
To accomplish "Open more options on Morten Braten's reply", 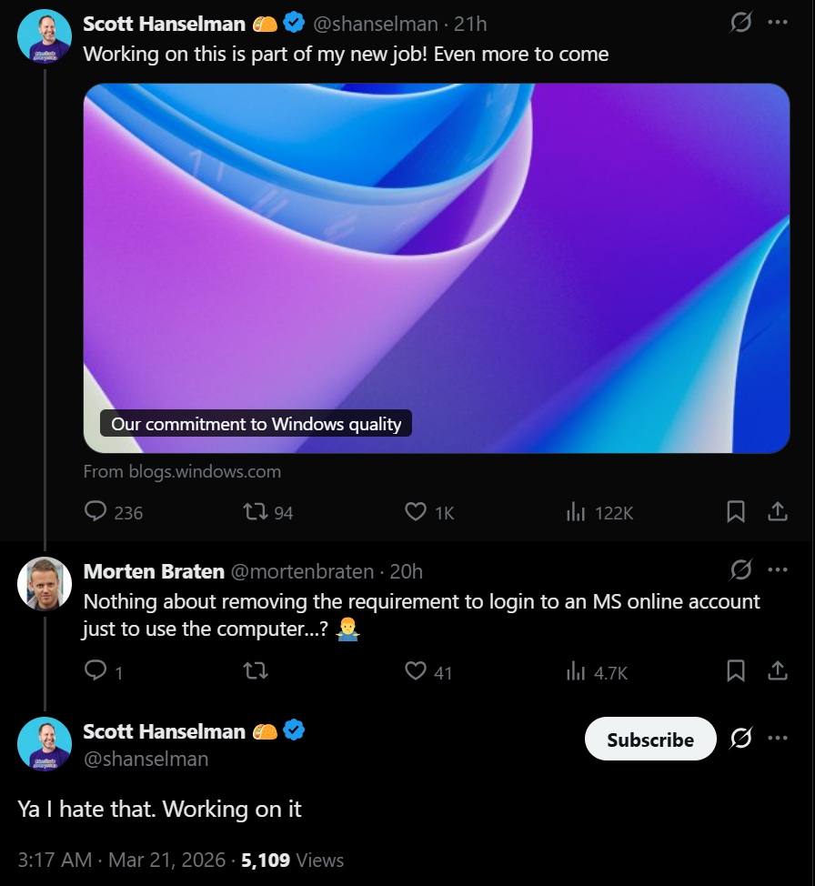I will (780, 570).
